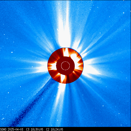Click the date 2025-04-03 in the caption
Viewport: 131px width, 131px height.
[x=15, y=129]
